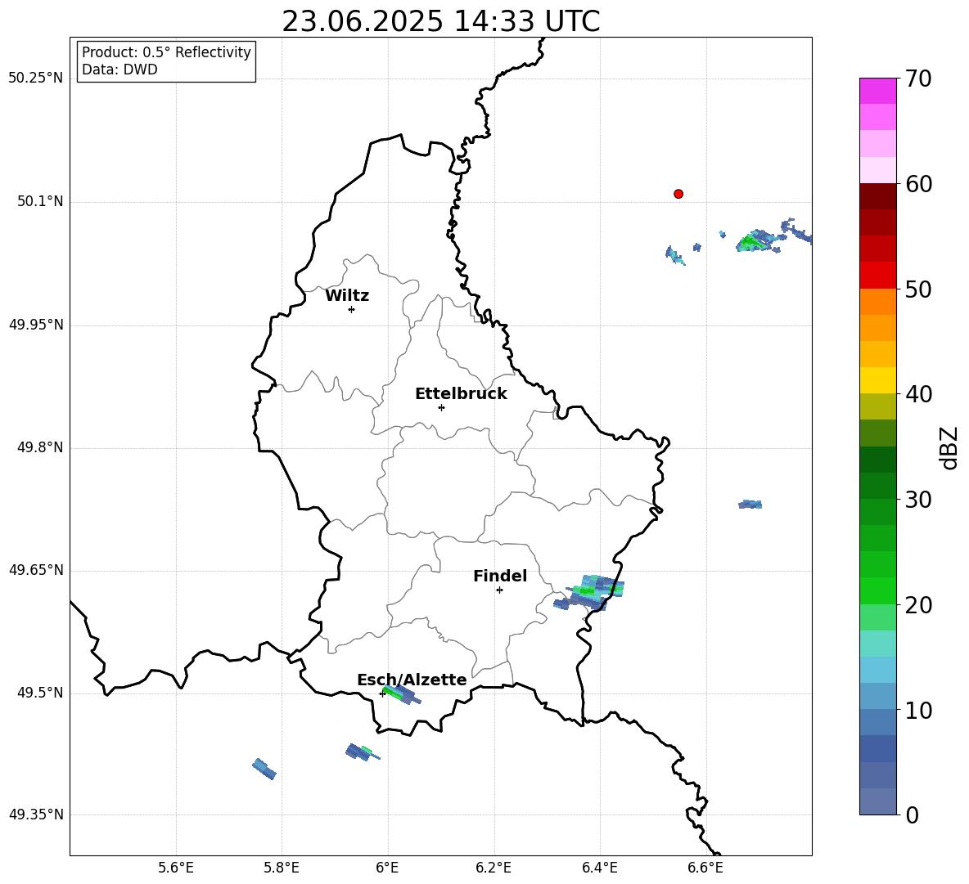The image size is (969, 884).
Task: Click the Data: DWD text
Action: pos(119,70)
